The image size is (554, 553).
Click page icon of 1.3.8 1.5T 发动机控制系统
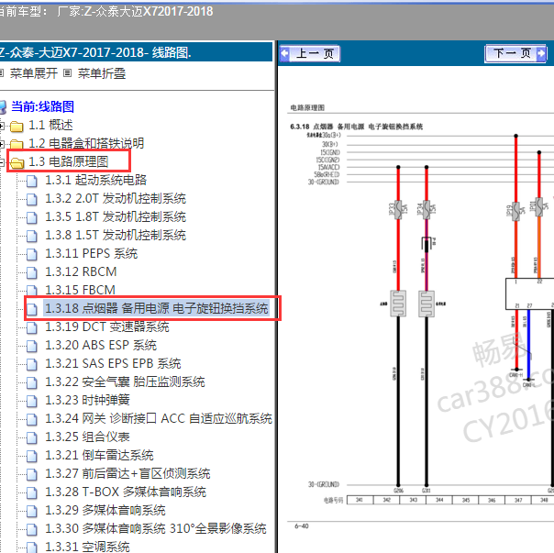[32, 236]
